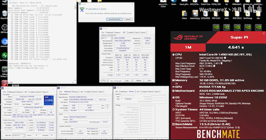This screenshot has width=266, height=140.
Task: Launch Chrome from the desktop shortcut
Action: pyautogui.click(x=4, y=43)
